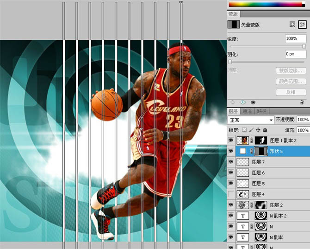Click the lock all padlock icon
Image resolution: width=310 pixels, height=249 pixels.
265,130
